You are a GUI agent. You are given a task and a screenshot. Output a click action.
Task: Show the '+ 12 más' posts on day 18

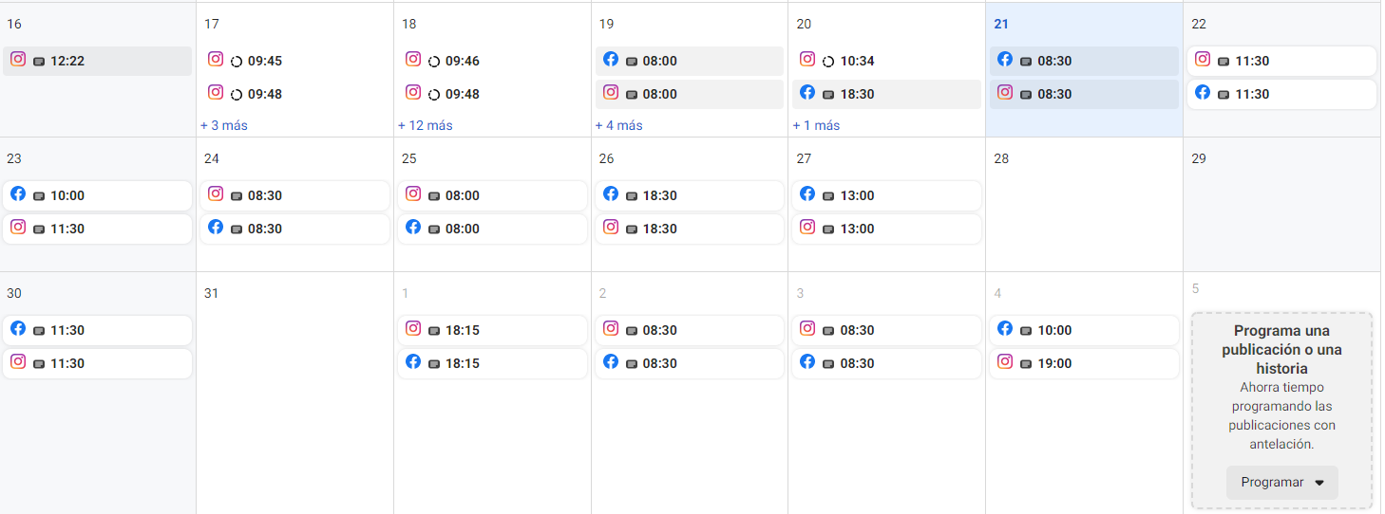(x=426, y=125)
